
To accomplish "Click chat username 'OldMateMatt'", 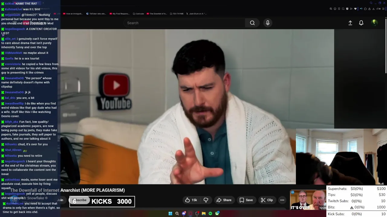I will [14, 53].
